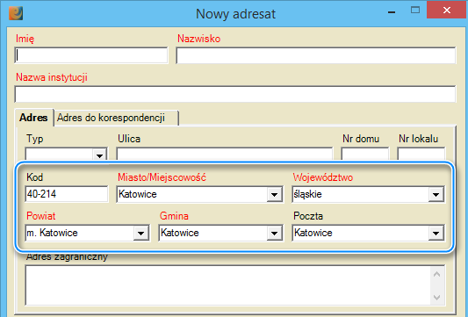This screenshot has width=468, height=317.
Task: Click the Nr domu field
Action: (365, 155)
